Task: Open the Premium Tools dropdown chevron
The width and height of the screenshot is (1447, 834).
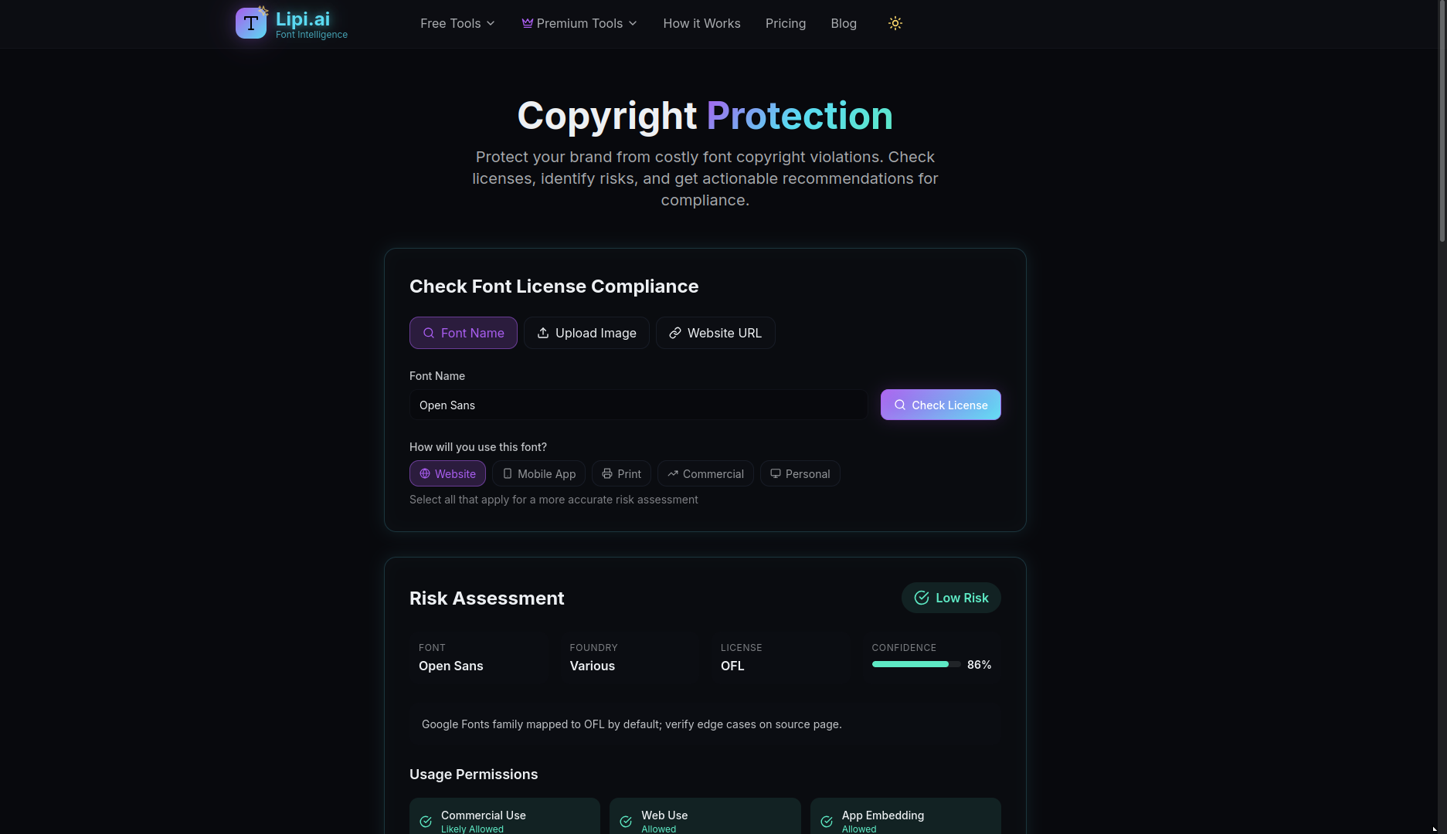Action: [633, 23]
